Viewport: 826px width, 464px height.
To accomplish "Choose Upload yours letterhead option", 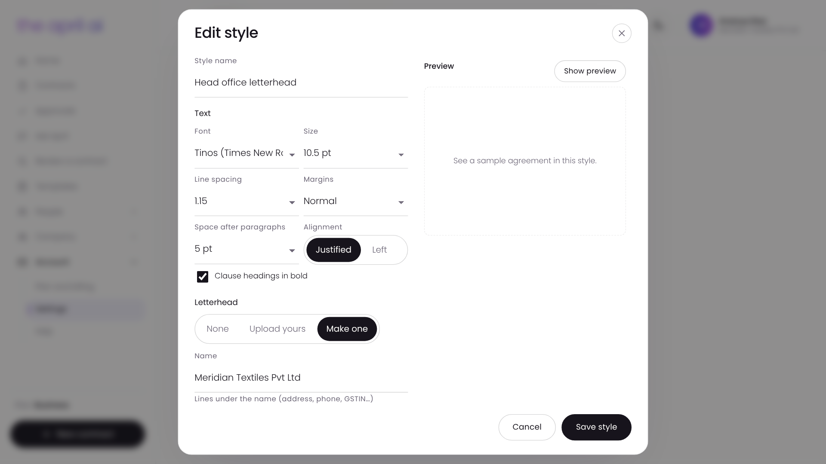I will [277, 329].
